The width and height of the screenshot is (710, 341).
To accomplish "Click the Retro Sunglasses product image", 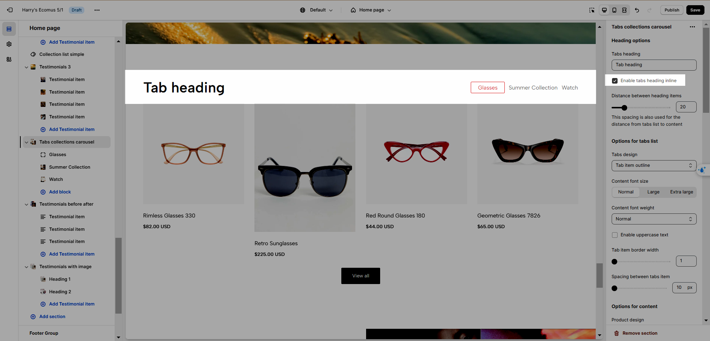I will pyautogui.click(x=305, y=168).
